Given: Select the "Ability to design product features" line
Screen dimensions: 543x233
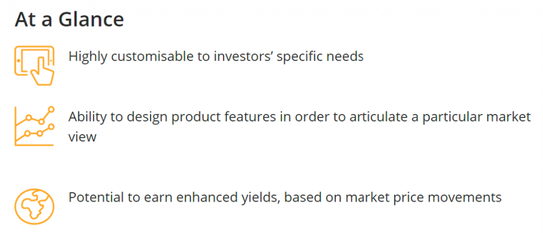Looking at the screenshot, I should [300, 117].
